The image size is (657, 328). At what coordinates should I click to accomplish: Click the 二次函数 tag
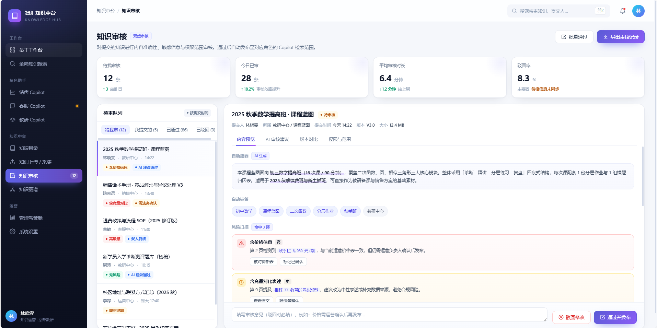298,211
